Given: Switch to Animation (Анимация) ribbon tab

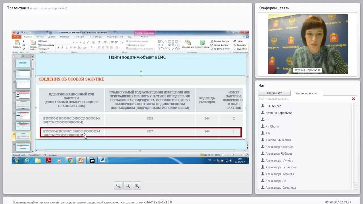Looking at the screenshot, I should (79, 37).
